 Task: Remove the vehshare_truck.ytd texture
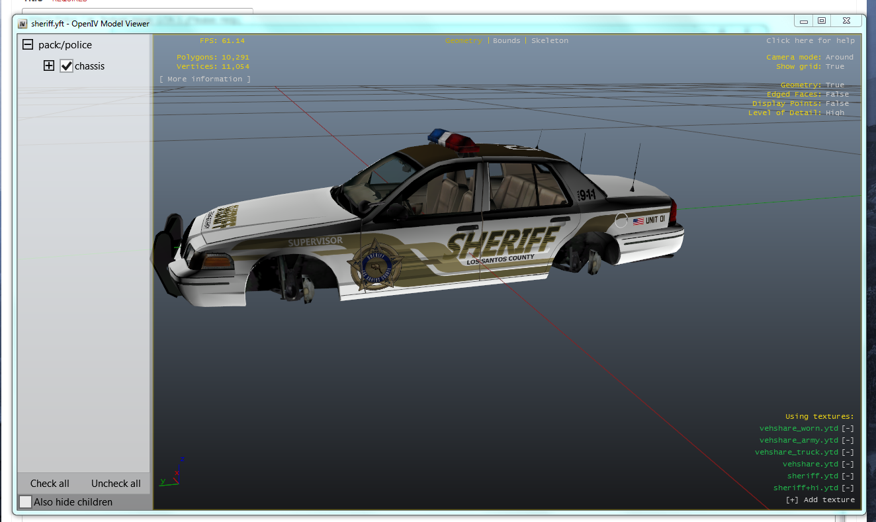click(x=848, y=453)
